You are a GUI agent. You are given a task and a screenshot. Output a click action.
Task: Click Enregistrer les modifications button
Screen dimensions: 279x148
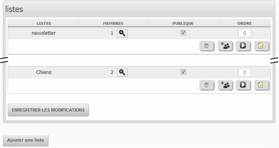coord(48,110)
